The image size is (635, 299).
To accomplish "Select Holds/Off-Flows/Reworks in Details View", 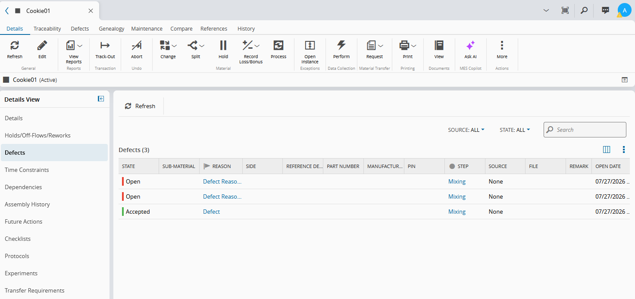I will (54, 135).
